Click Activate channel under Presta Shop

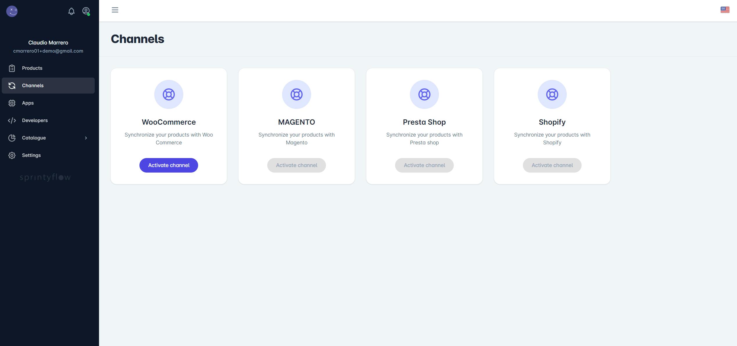[424, 165]
